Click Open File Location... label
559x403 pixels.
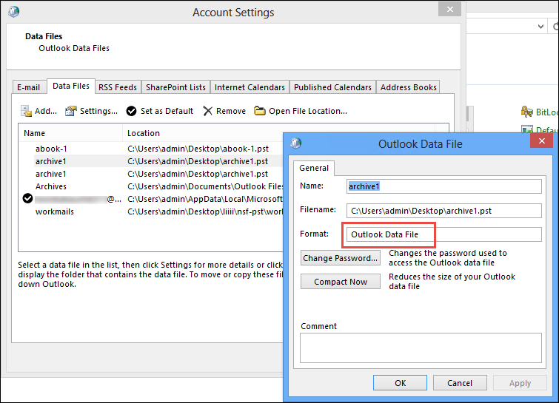[308, 111]
